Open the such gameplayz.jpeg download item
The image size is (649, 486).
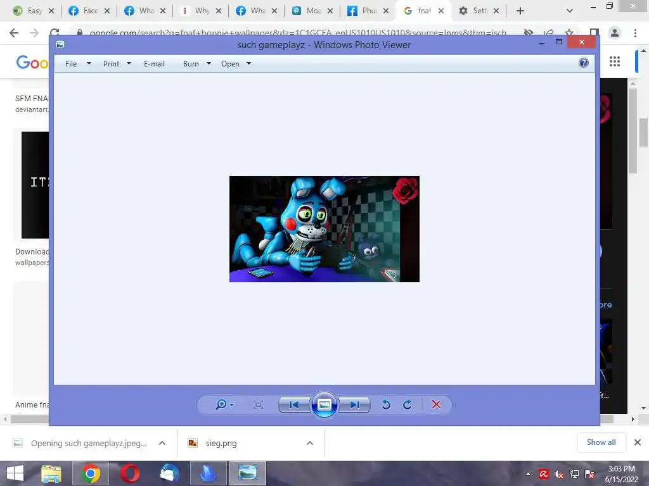click(88, 443)
